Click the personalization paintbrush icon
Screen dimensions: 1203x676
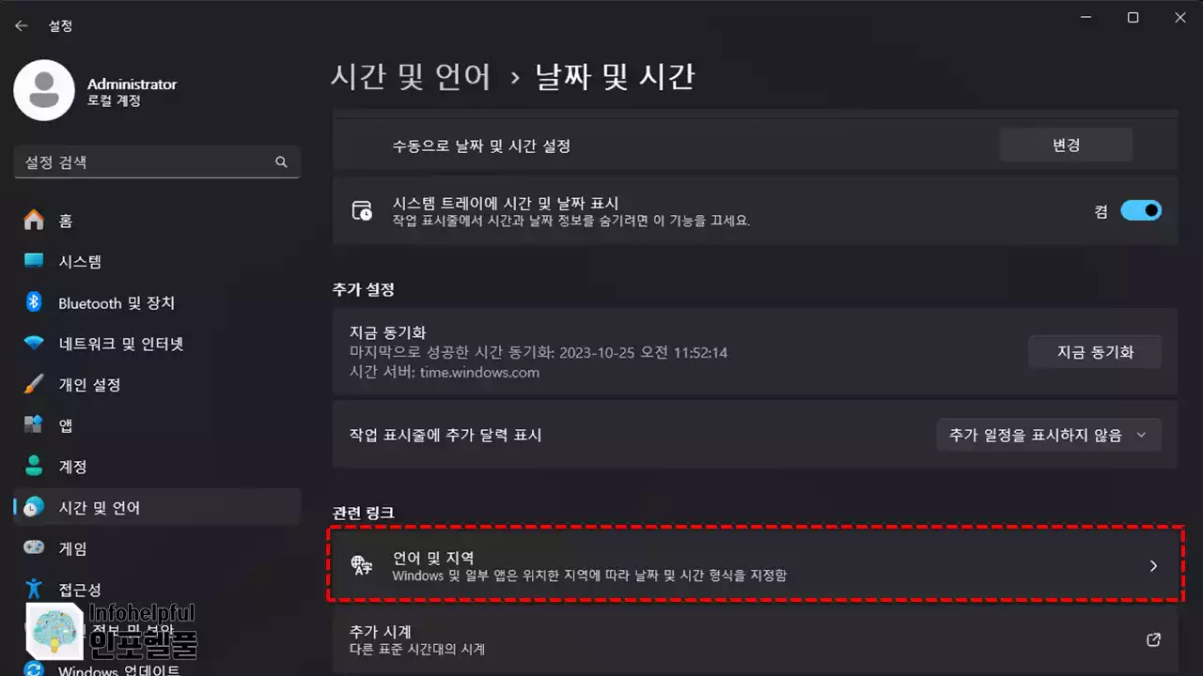click(34, 384)
